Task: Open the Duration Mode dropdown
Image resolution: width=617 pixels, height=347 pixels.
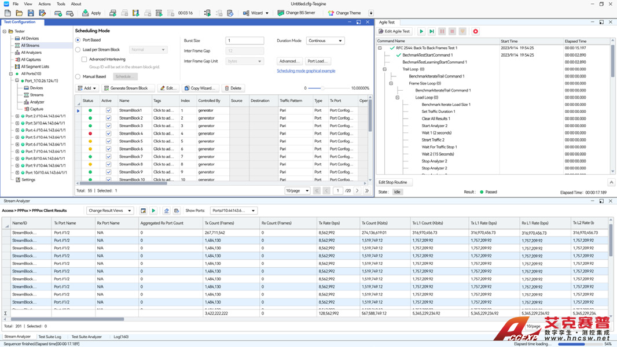Action: [325, 40]
